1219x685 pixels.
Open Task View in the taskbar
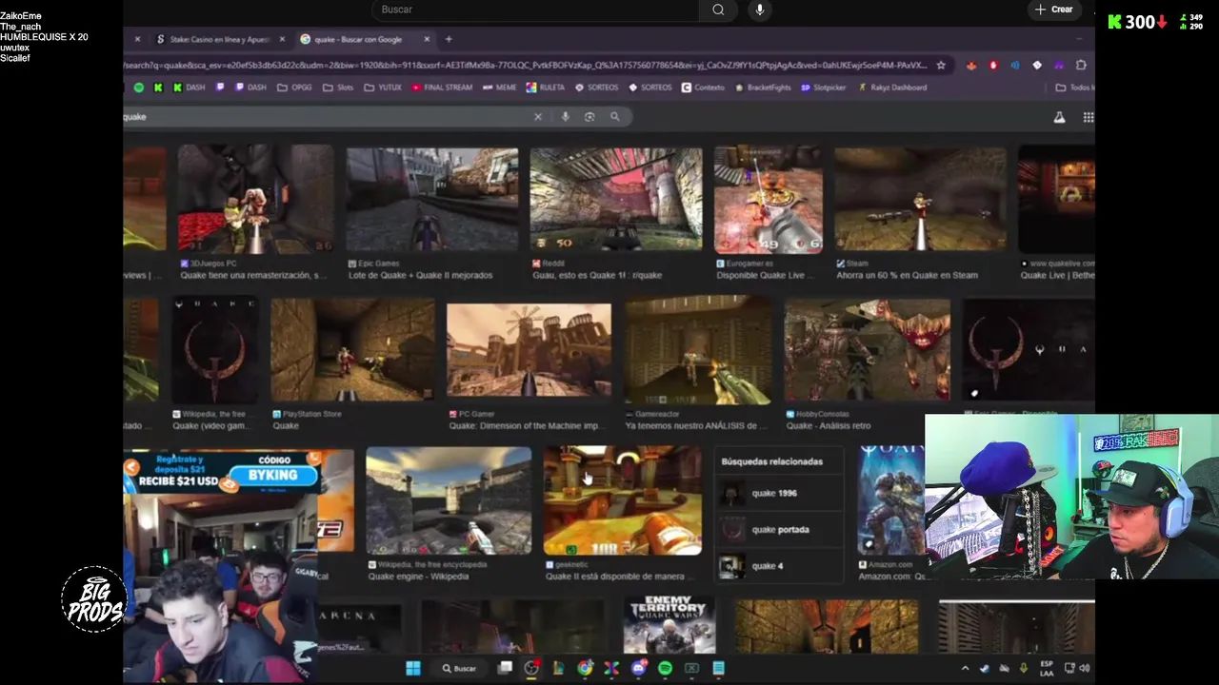pyautogui.click(x=505, y=668)
